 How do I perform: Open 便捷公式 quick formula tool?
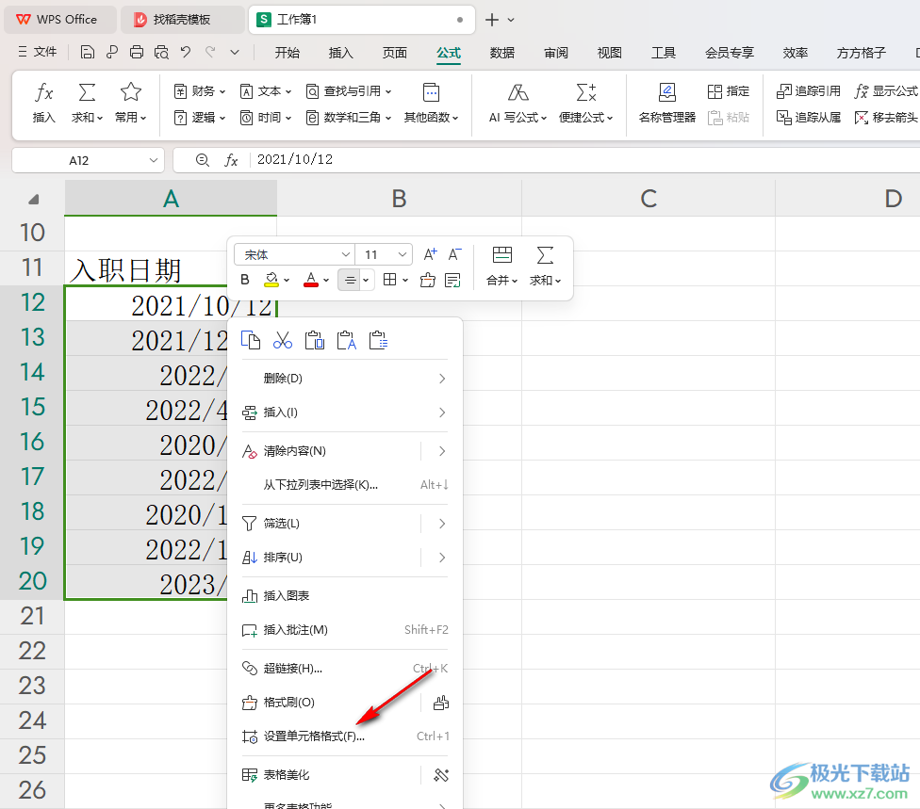pyautogui.click(x=585, y=102)
